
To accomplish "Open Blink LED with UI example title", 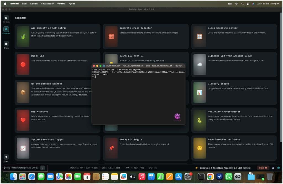I will point(131,56).
